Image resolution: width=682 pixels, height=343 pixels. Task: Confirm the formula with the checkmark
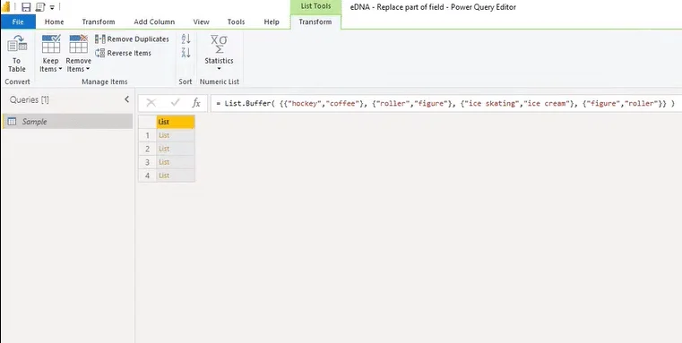point(176,103)
